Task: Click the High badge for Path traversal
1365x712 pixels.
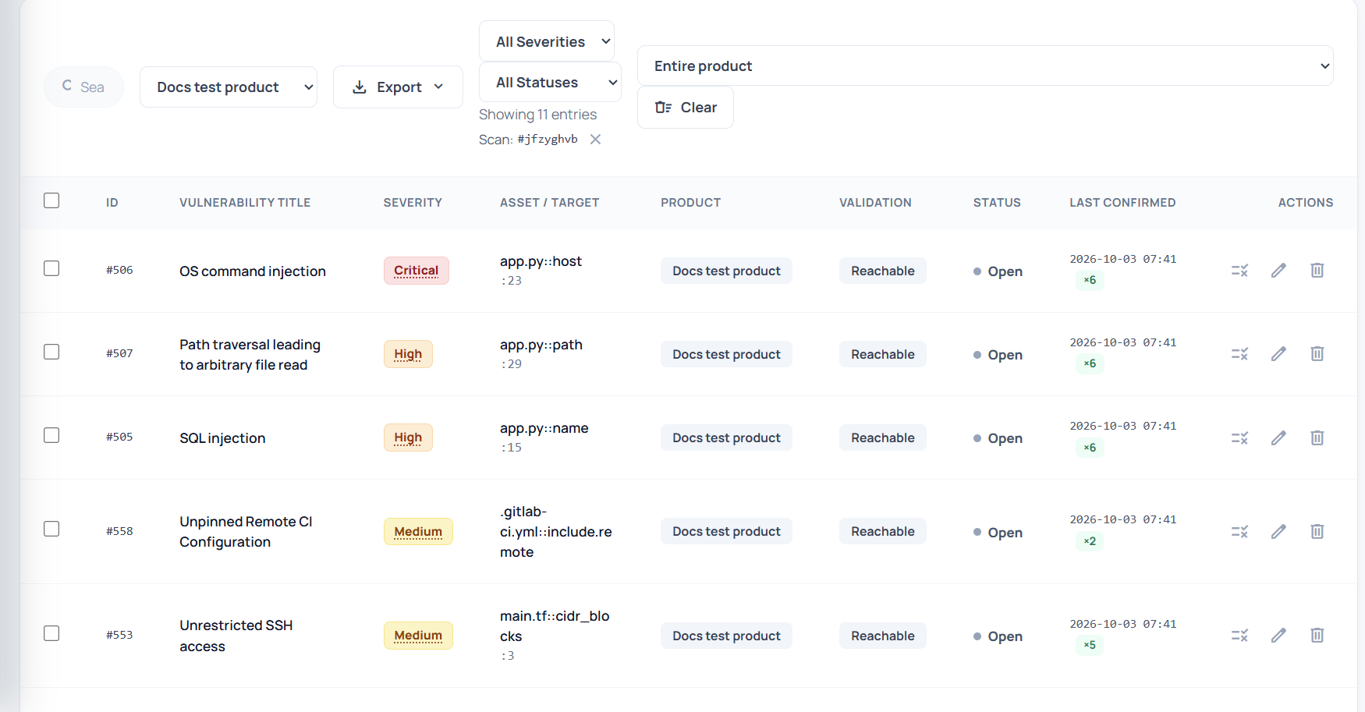Action: click(x=408, y=354)
